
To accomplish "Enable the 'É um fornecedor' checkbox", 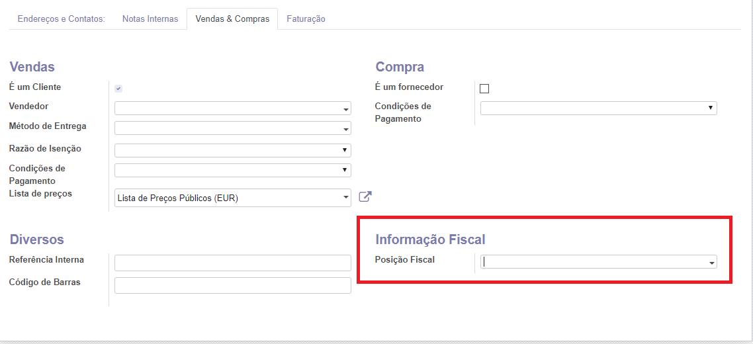I will (484, 89).
